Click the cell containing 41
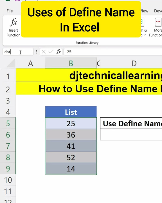 point(71,146)
